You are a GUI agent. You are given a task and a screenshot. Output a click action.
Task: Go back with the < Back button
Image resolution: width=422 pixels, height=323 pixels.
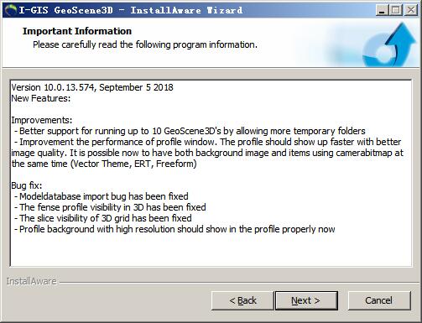242,300
